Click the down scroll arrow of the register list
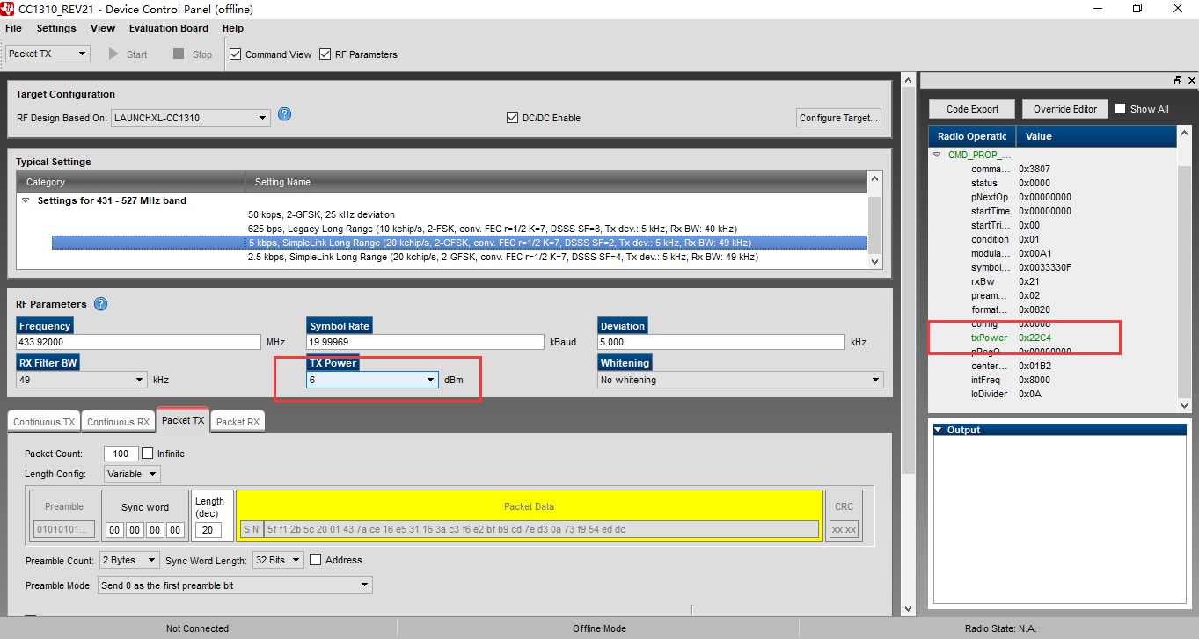Screen dimensions: 1199x639 pos(1183,405)
